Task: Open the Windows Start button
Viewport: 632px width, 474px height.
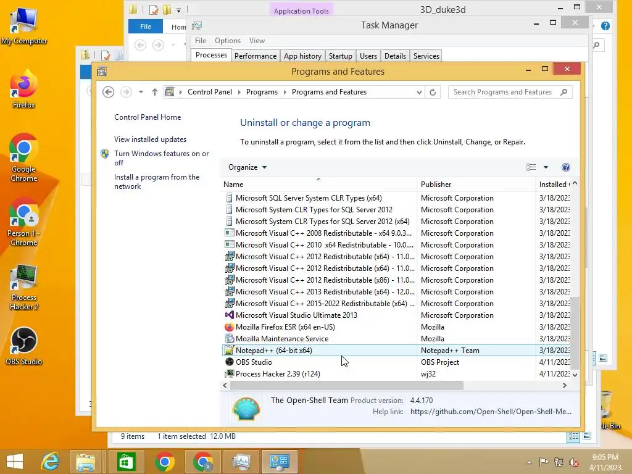Action: 15,462
